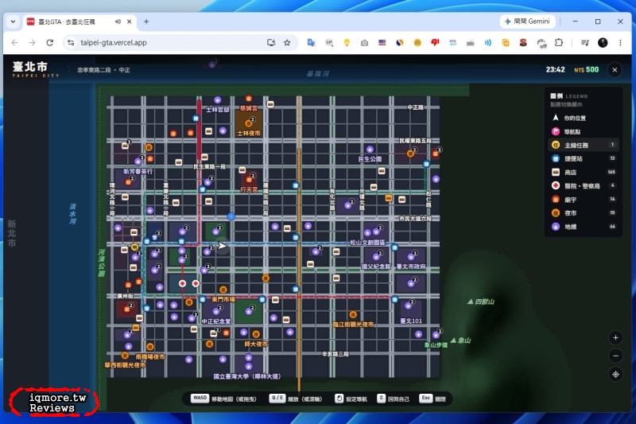636x424 pixels.
Task: Click the zoom out minus button on map
Action: (615, 356)
